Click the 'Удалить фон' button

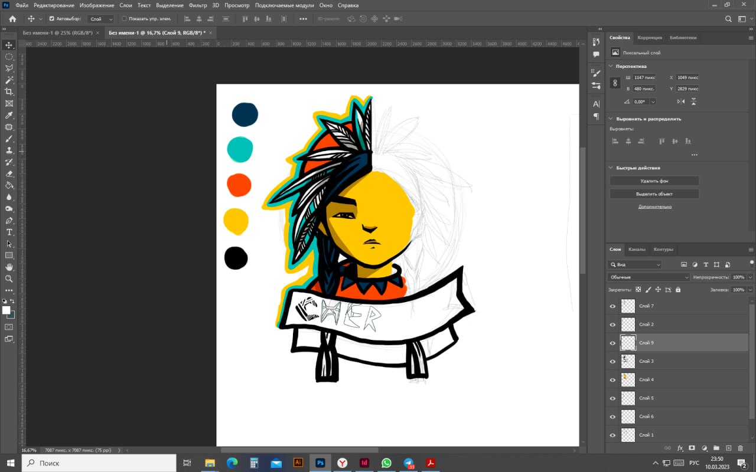tap(654, 181)
